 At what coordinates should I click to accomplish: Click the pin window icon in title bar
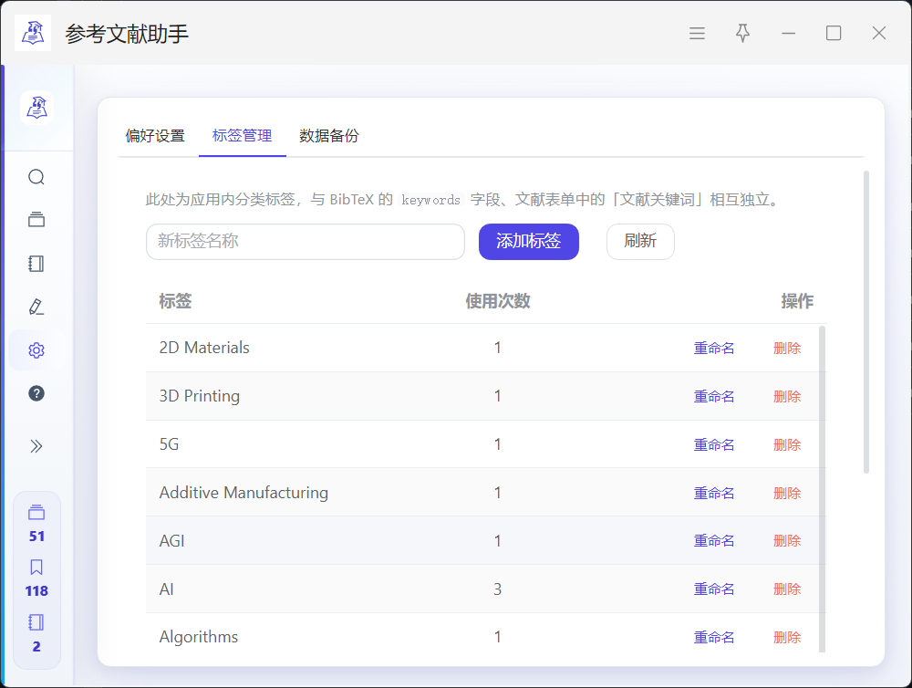(x=743, y=34)
